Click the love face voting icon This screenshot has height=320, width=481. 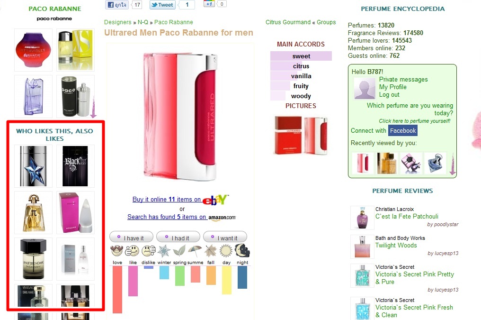[116, 251]
